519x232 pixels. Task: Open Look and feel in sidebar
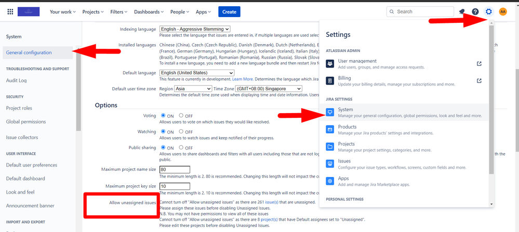(x=20, y=192)
